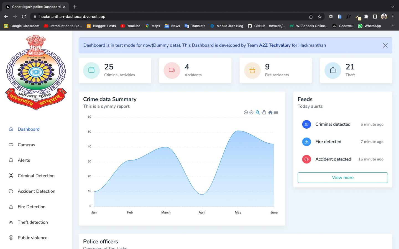Click Accidents card truck icon
The width and height of the screenshot is (399, 249).
click(x=172, y=70)
